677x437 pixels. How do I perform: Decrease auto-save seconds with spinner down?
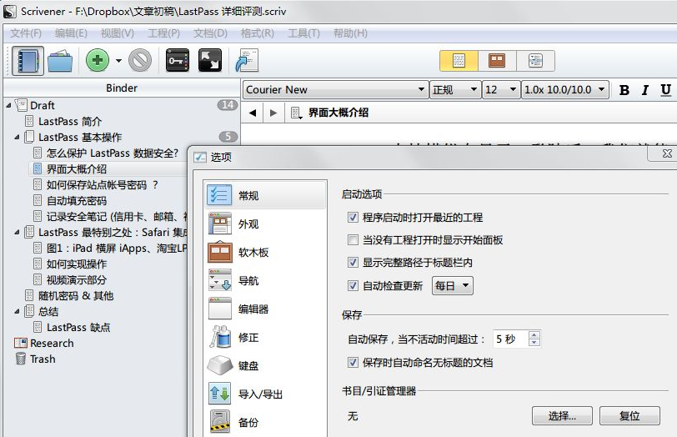point(534,343)
